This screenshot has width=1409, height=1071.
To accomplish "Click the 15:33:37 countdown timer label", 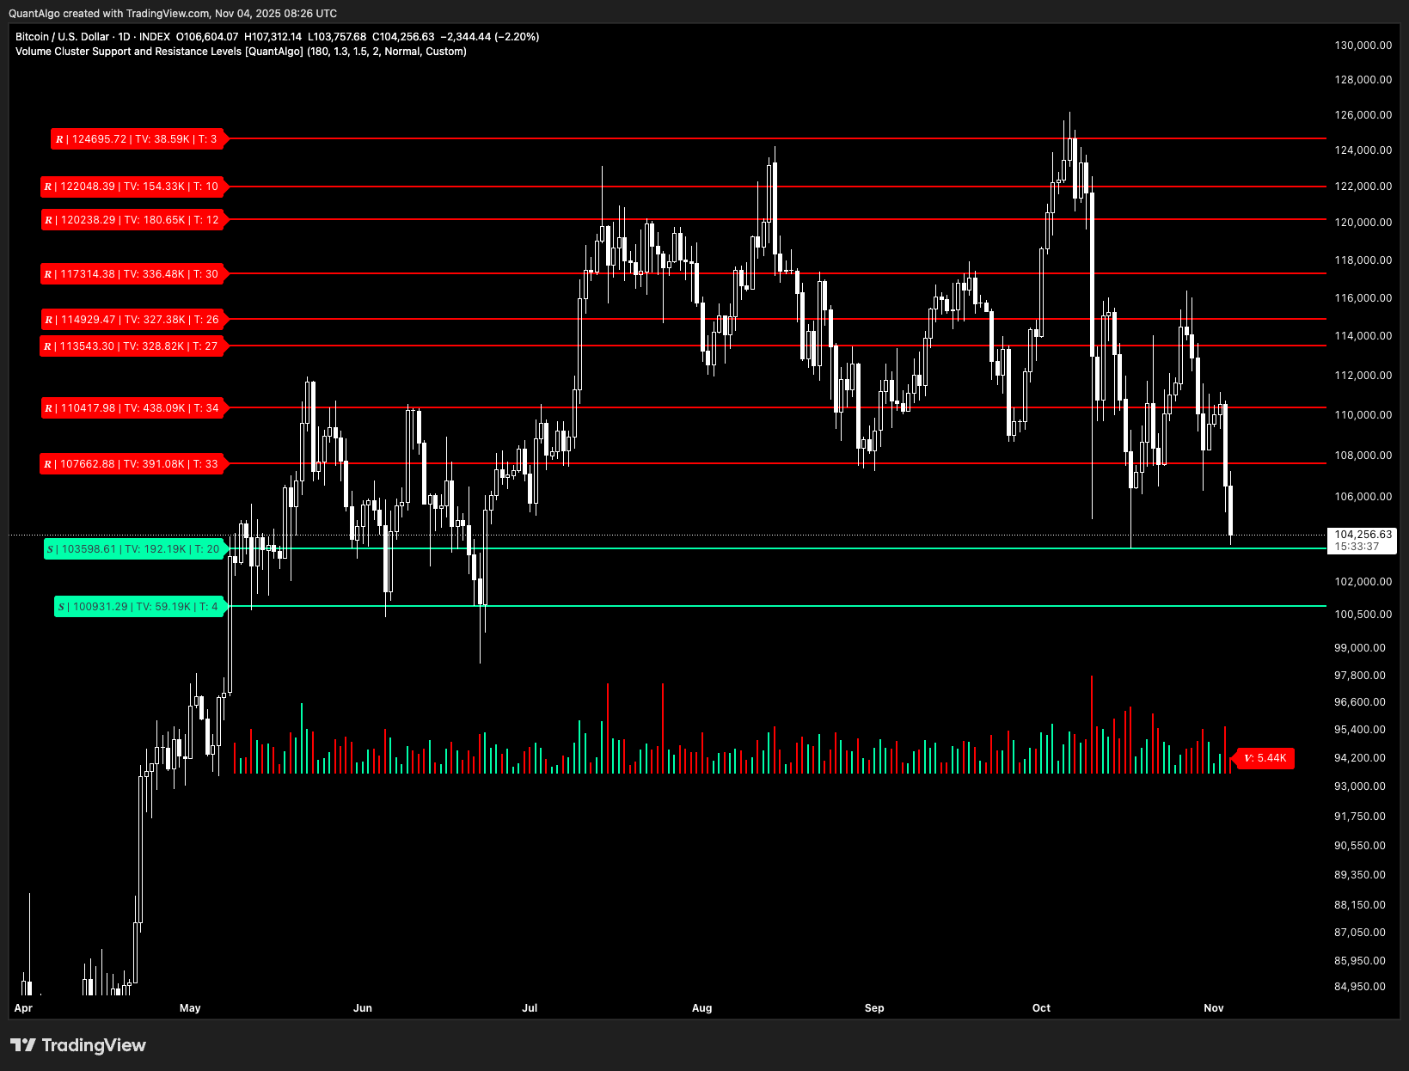I will pyautogui.click(x=1357, y=547).
